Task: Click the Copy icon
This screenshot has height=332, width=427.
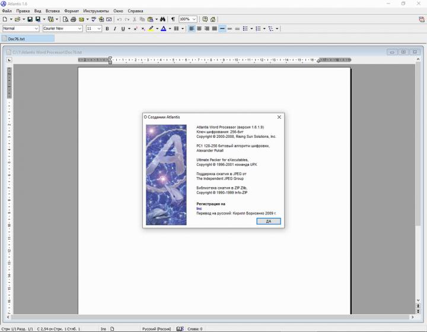Action: [x=142, y=20]
